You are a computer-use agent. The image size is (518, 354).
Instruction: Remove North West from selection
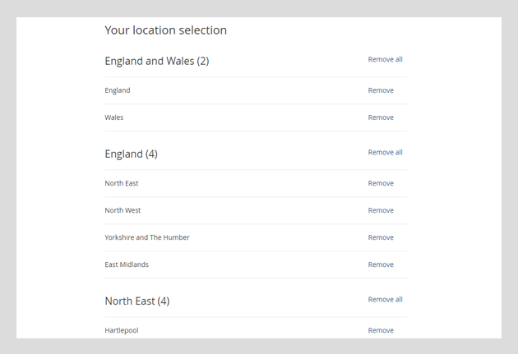pos(381,210)
